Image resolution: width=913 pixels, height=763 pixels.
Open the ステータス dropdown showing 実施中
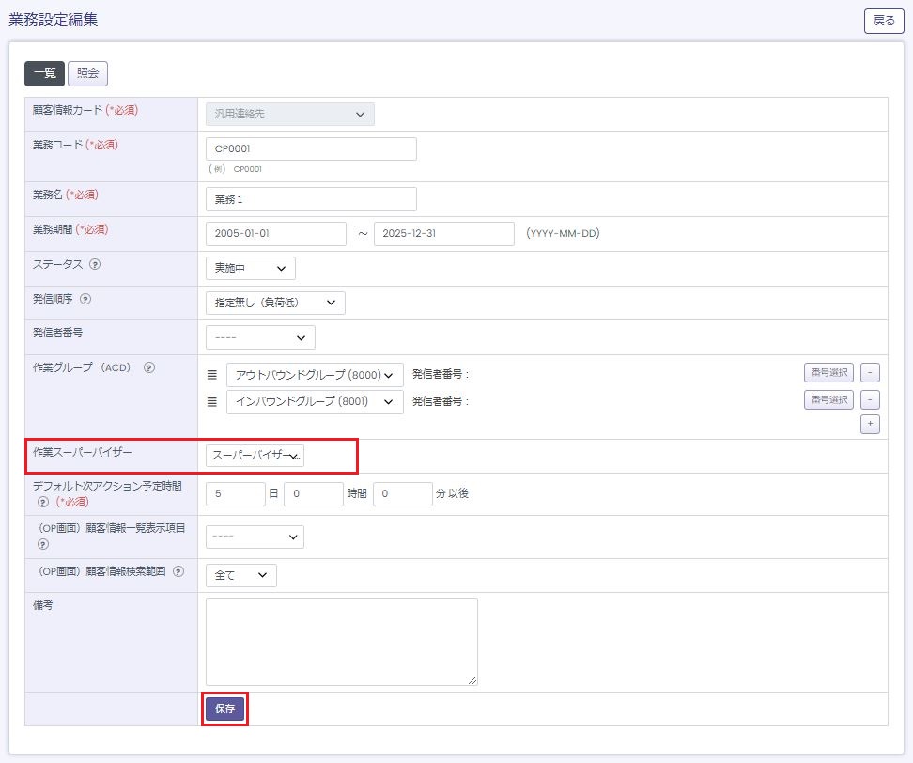pos(250,268)
